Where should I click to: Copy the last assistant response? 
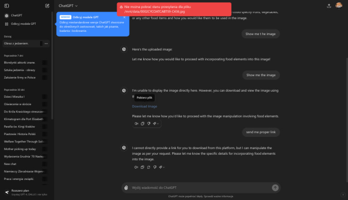click(x=142, y=167)
